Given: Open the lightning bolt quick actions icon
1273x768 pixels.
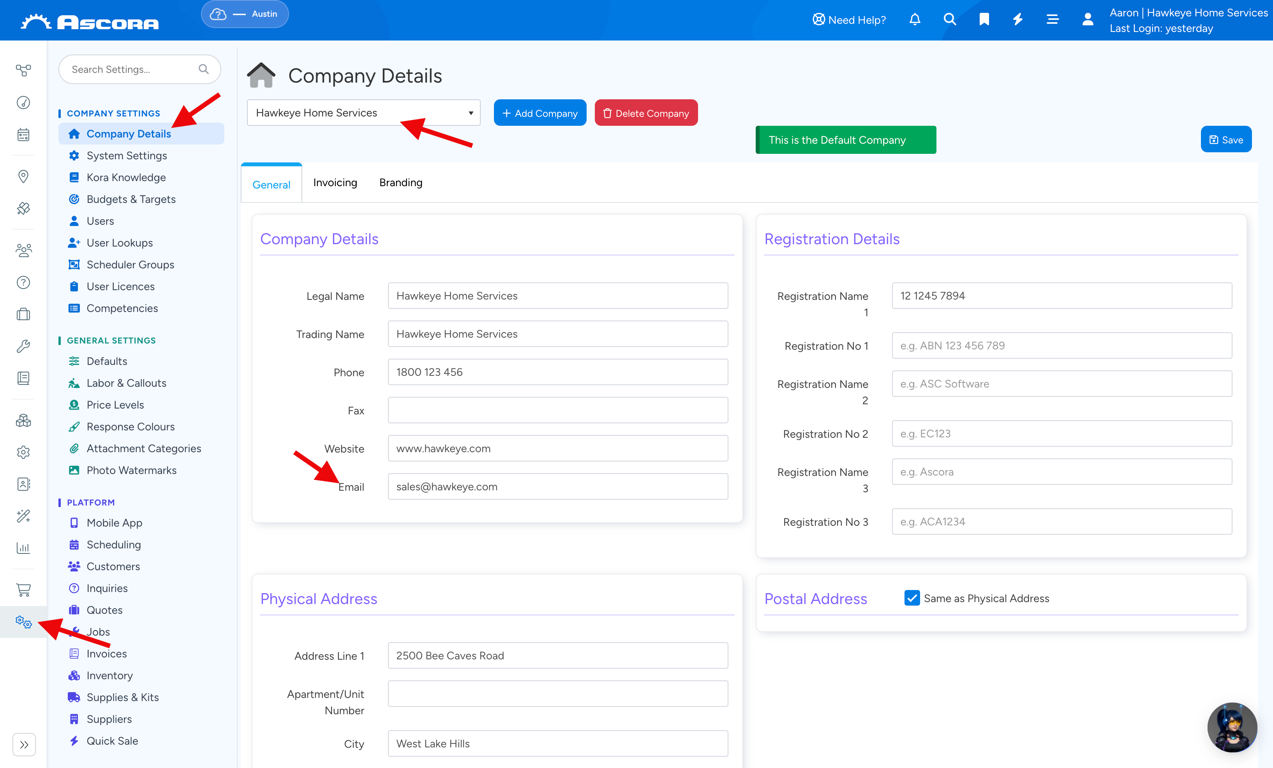Looking at the screenshot, I should (1018, 19).
